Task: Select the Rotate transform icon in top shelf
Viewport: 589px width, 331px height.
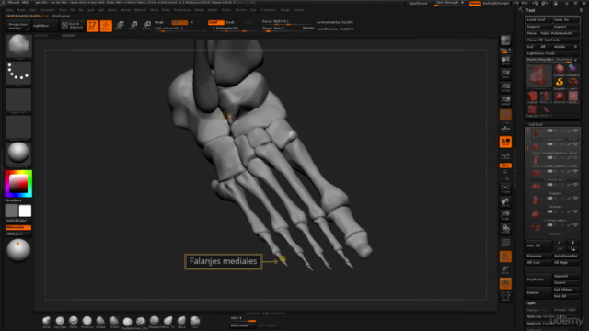Action: [x=146, y=26]
